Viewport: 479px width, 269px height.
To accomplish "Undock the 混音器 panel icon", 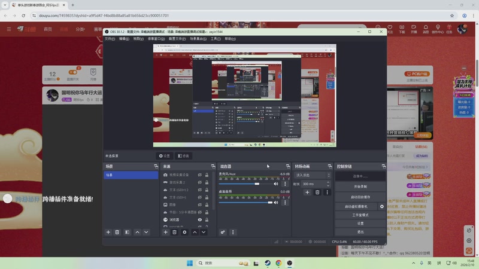I will click(288, 167).
